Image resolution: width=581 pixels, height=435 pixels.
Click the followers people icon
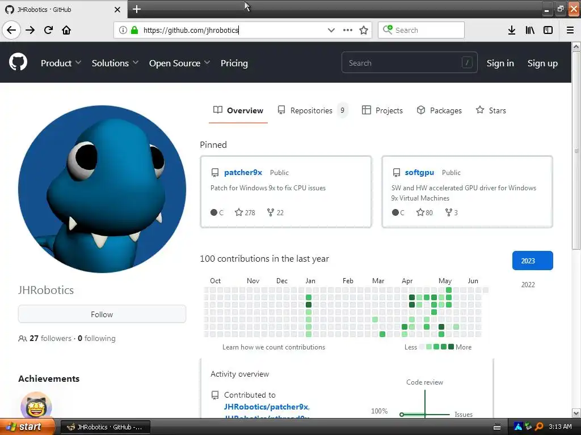22,338
